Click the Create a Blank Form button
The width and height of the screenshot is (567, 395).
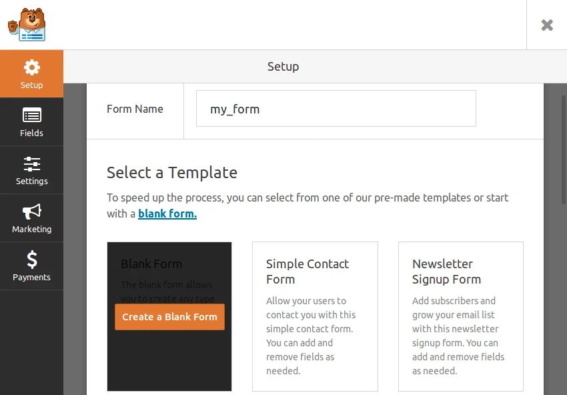[x=169, y=317]
